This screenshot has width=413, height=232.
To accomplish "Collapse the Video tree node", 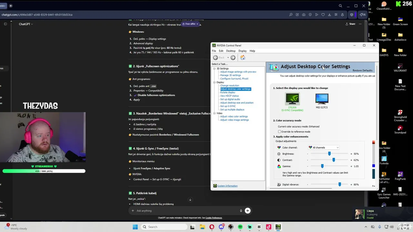I will (x=214, y=113).
